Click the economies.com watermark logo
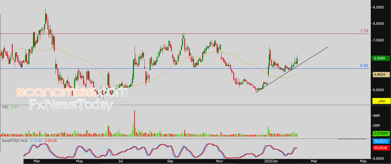391x164 pixels. coord(71,92)
